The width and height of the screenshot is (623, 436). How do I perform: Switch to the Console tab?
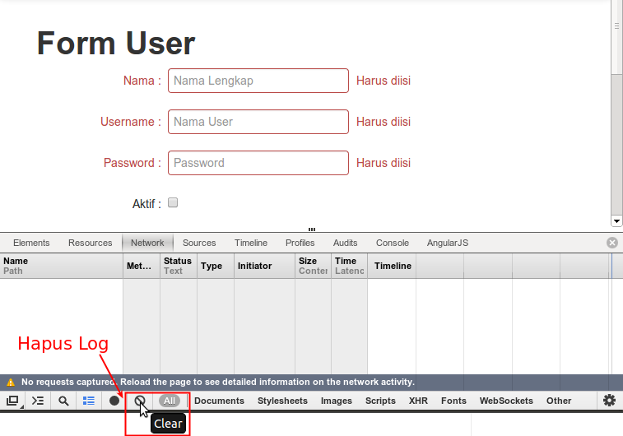click(392, 243)
